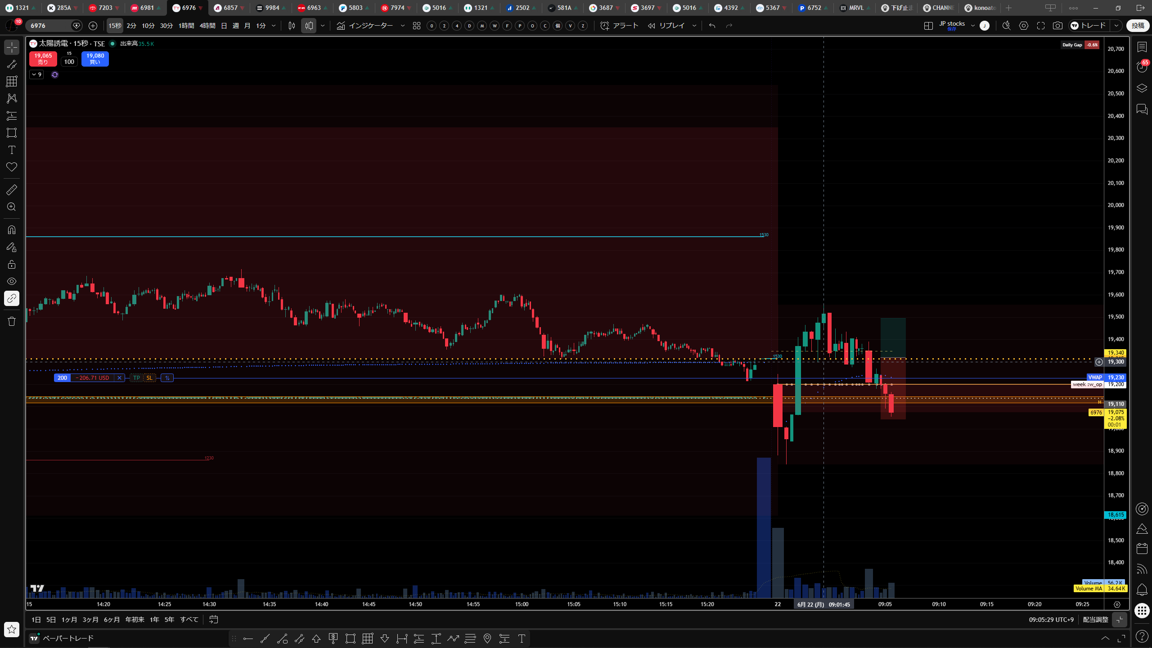
Task: Pick the ruler measure tool
Action: 12,190
